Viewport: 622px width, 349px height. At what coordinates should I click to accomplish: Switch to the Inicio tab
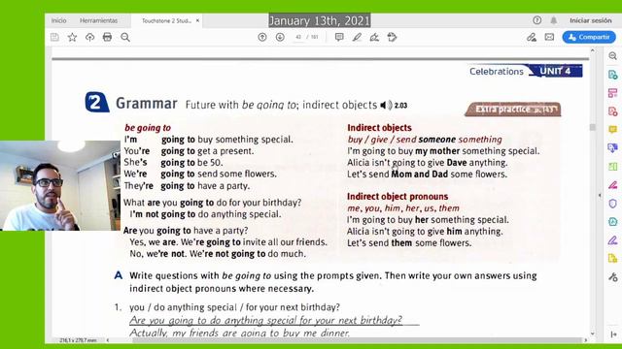[x=58, y=20]
